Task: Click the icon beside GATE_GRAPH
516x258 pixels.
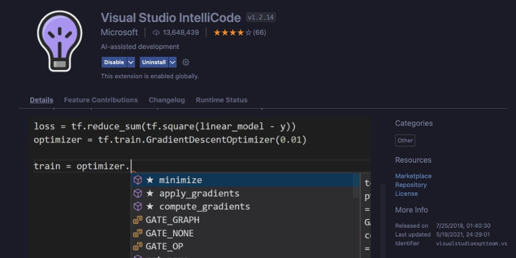Action: 138,220
